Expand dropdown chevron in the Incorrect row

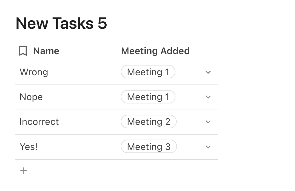208,122
